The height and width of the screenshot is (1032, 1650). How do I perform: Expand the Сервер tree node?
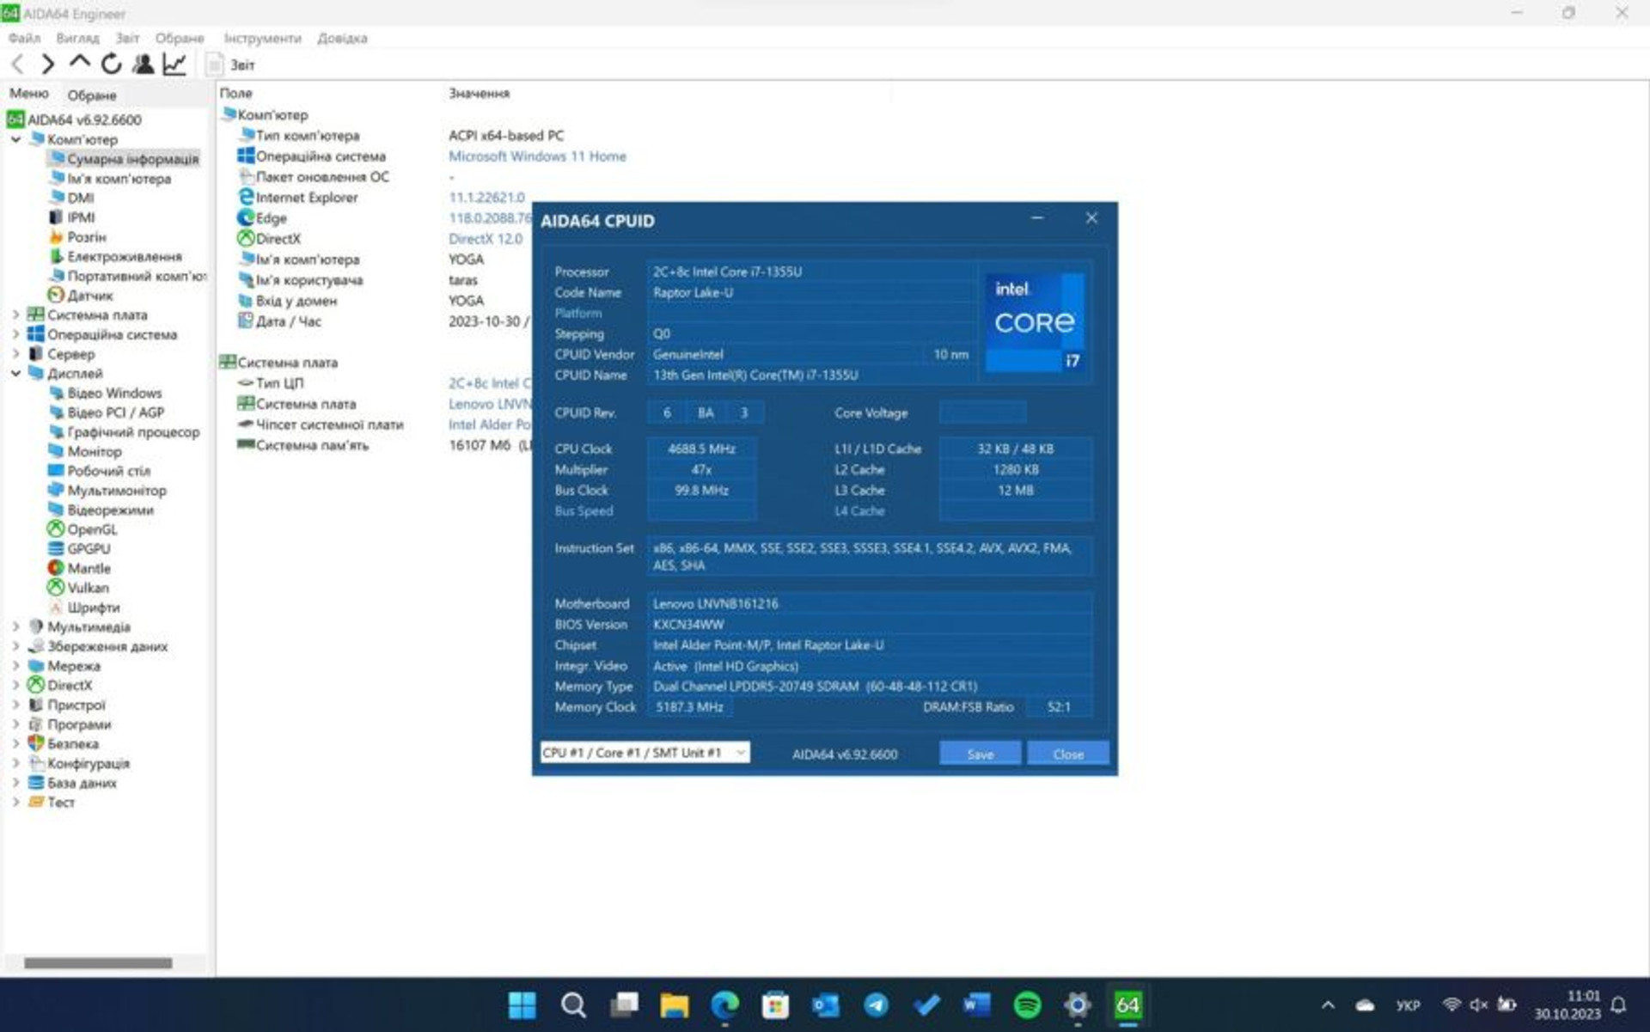pos(15,354)
